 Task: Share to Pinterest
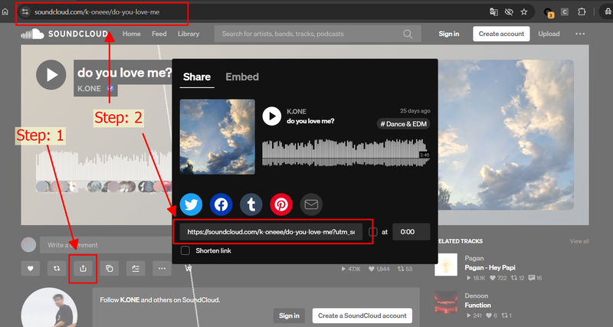point(281,204)
